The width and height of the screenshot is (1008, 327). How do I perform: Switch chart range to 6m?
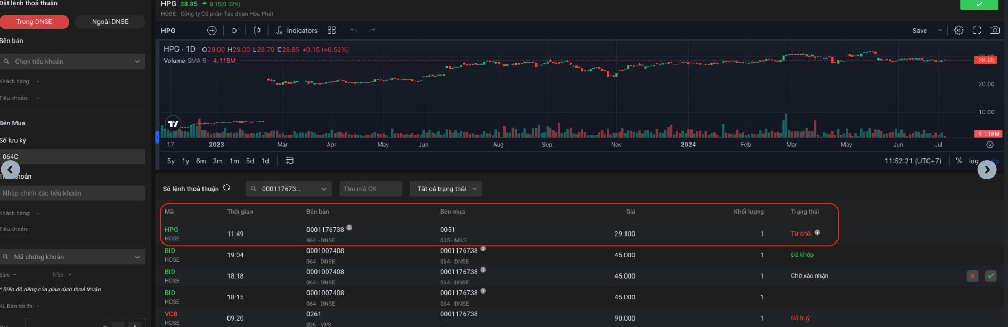pyautogui.click(x=201, y=161)
